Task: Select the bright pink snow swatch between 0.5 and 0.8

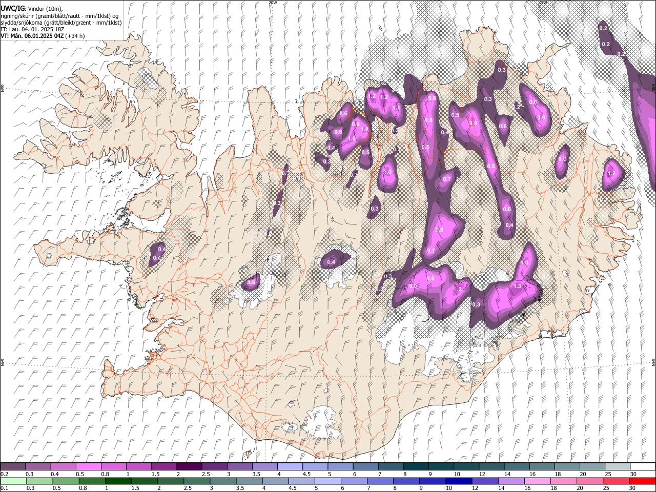Action: coord(89,466)
